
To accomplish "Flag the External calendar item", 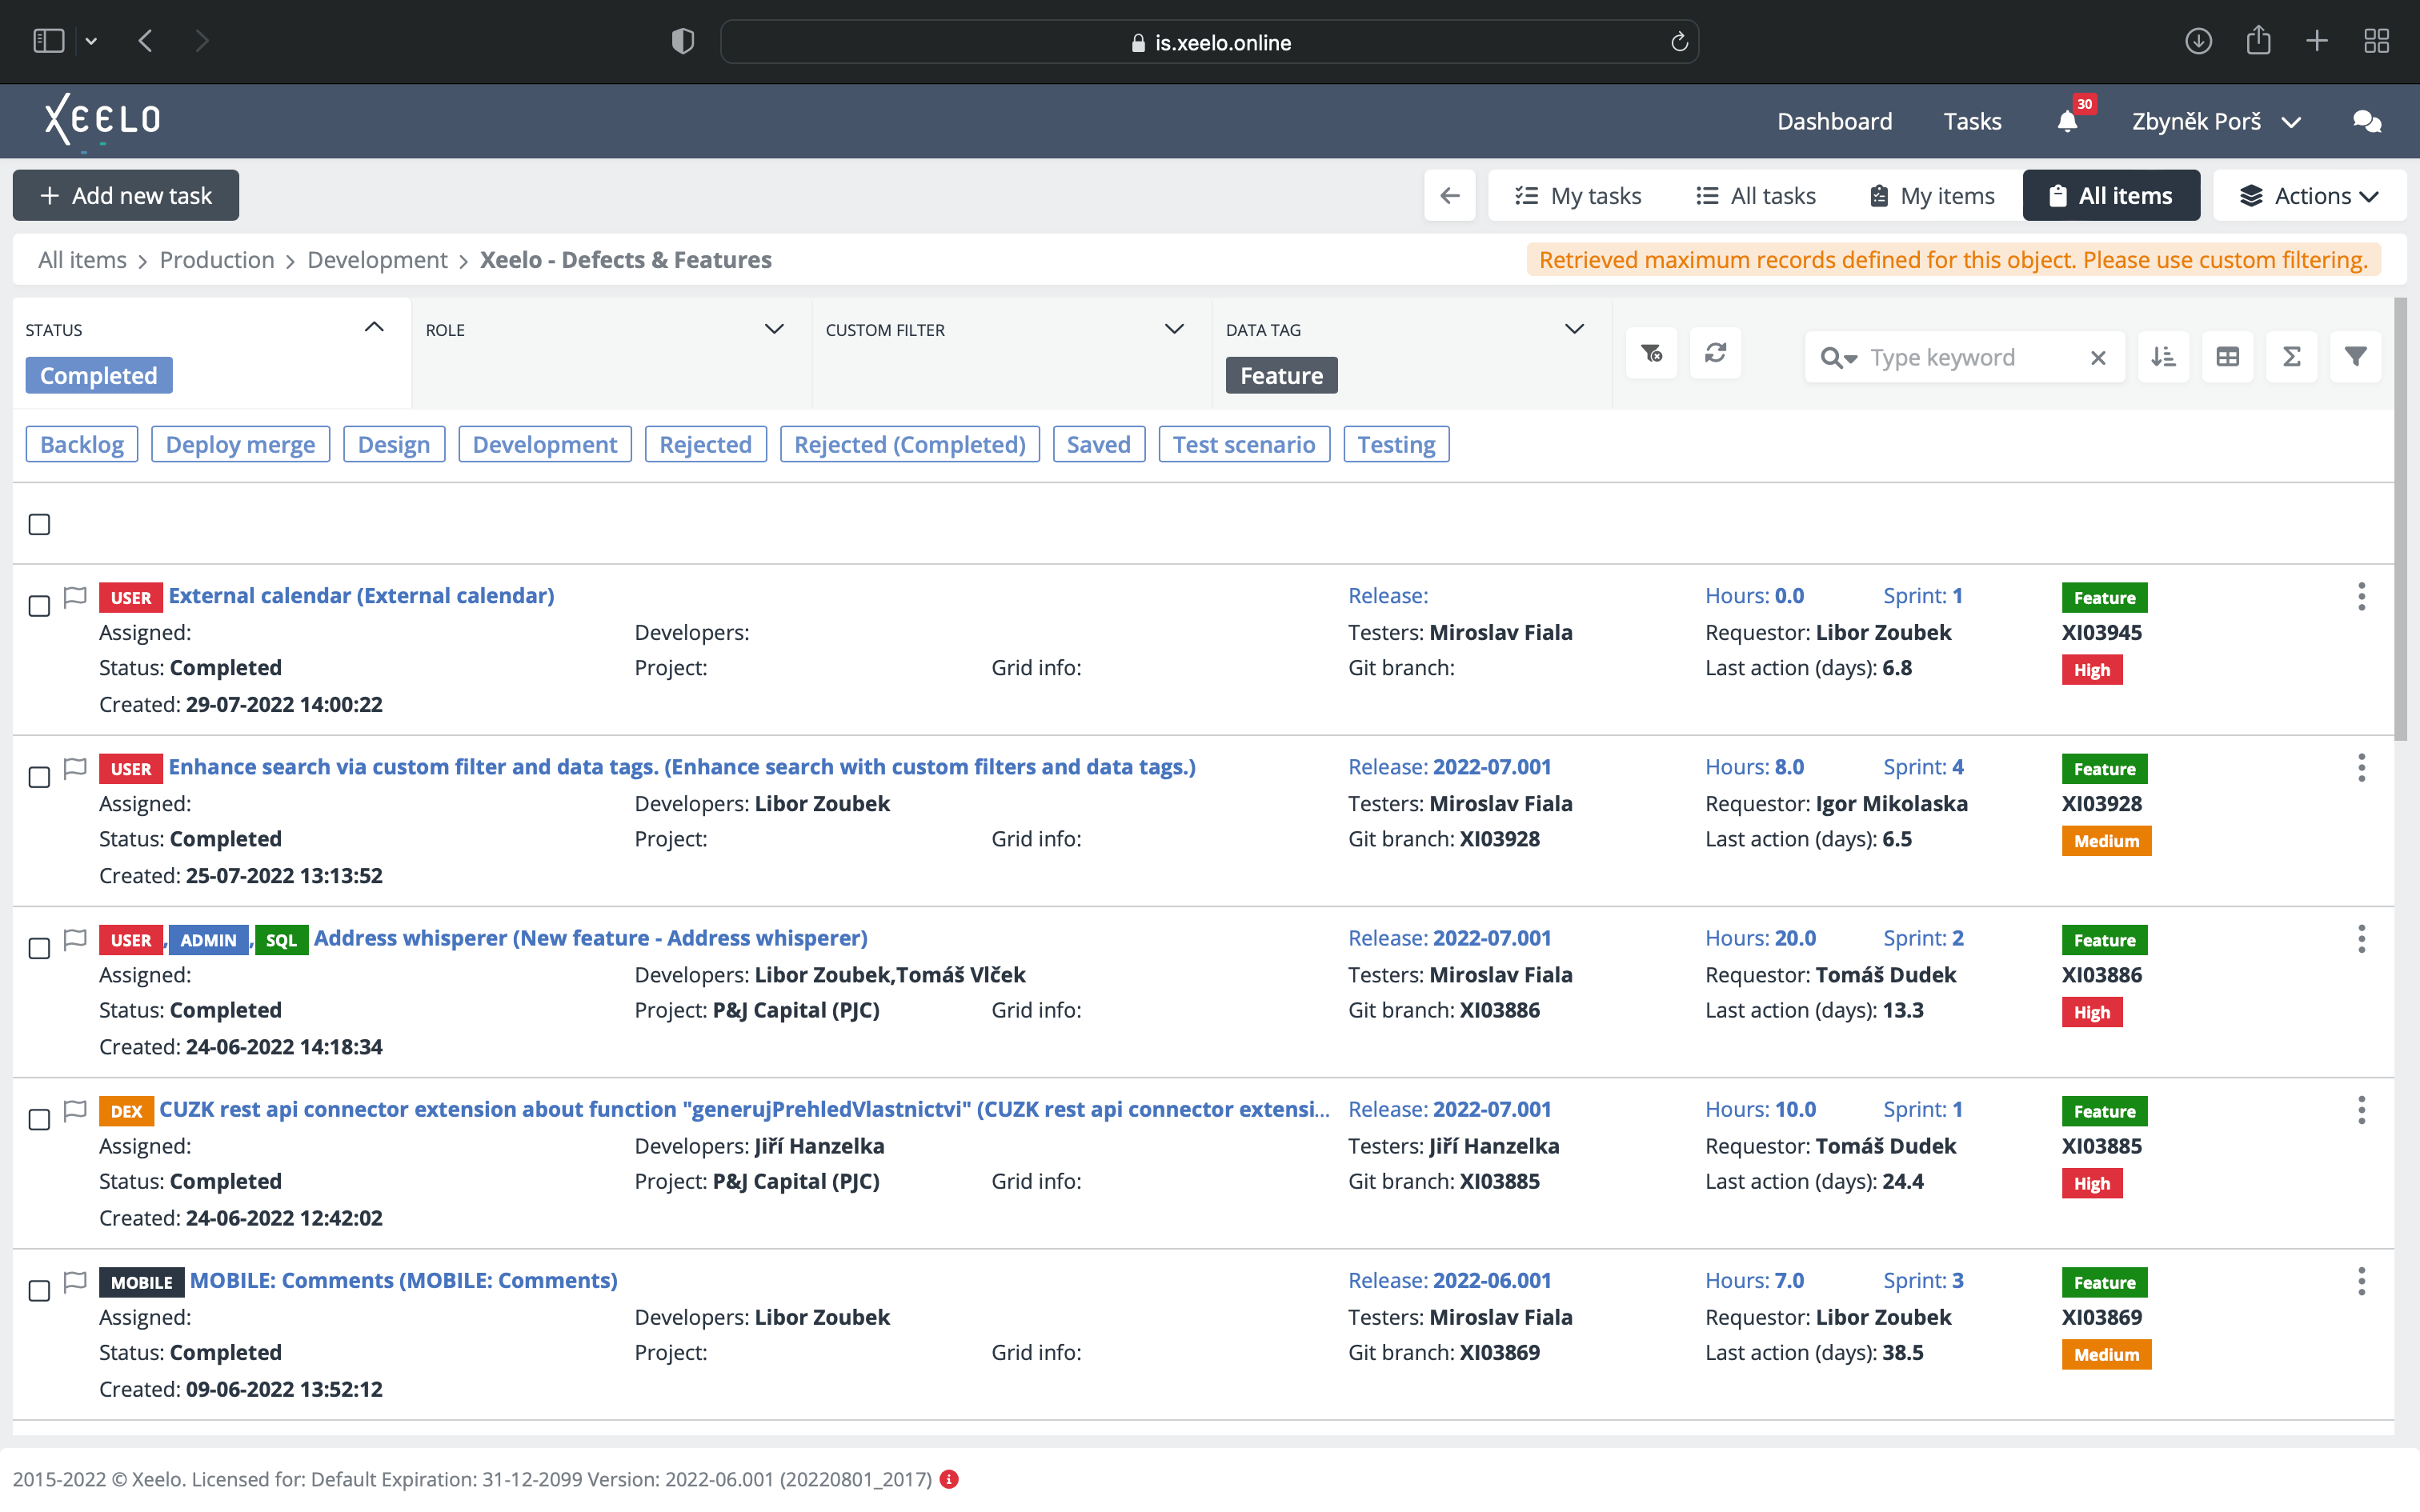I will click(75, 597).
